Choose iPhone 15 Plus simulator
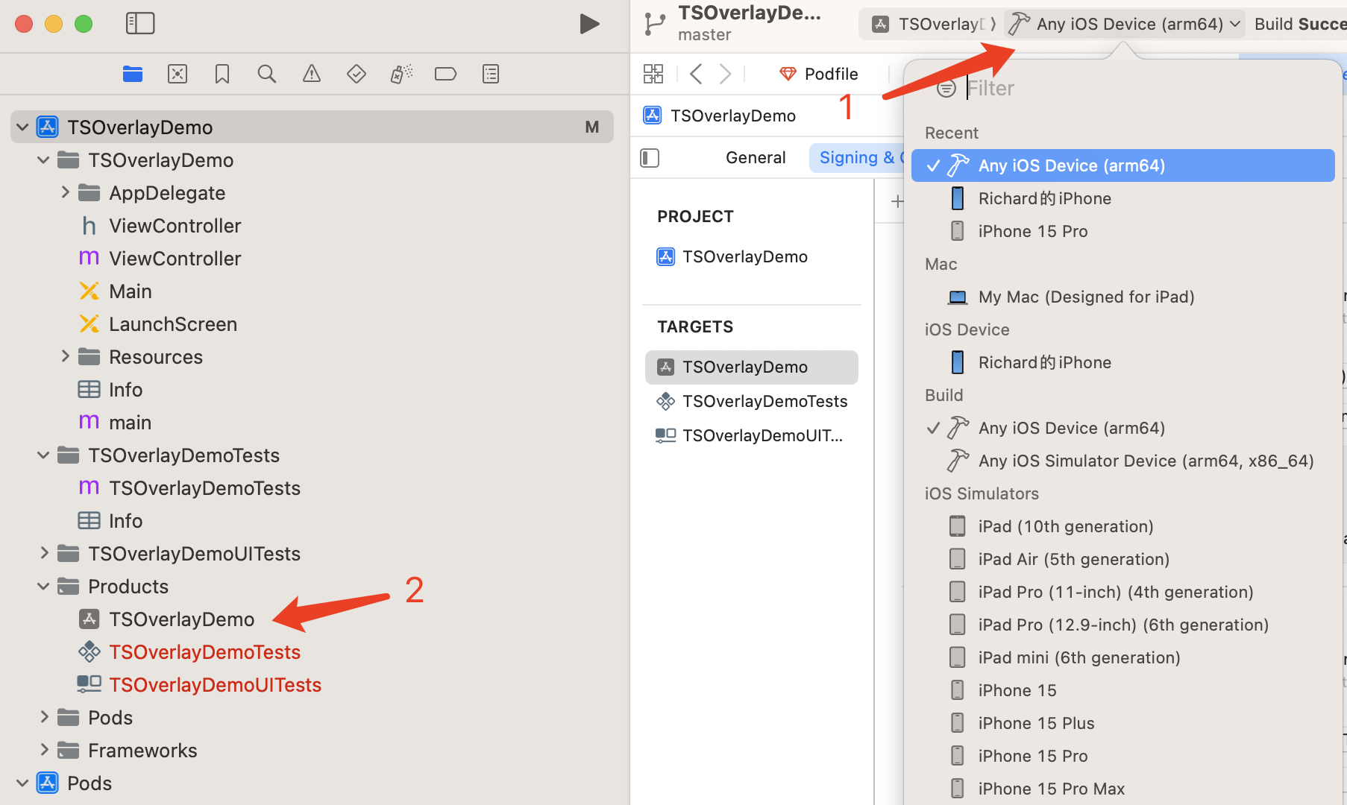The width and height of the screenshot is (1347, 805). tap(1122, 723)
